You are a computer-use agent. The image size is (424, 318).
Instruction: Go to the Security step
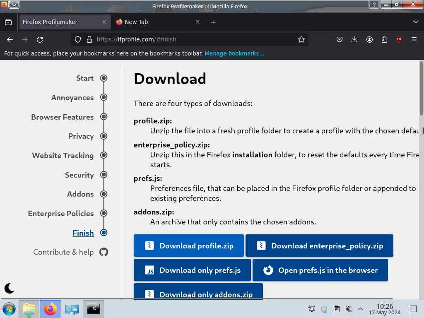(x=79, y=175)
